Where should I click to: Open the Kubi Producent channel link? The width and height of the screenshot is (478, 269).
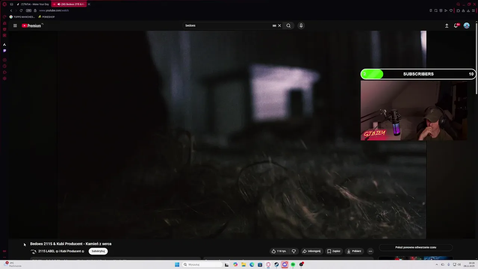[71, 251]
